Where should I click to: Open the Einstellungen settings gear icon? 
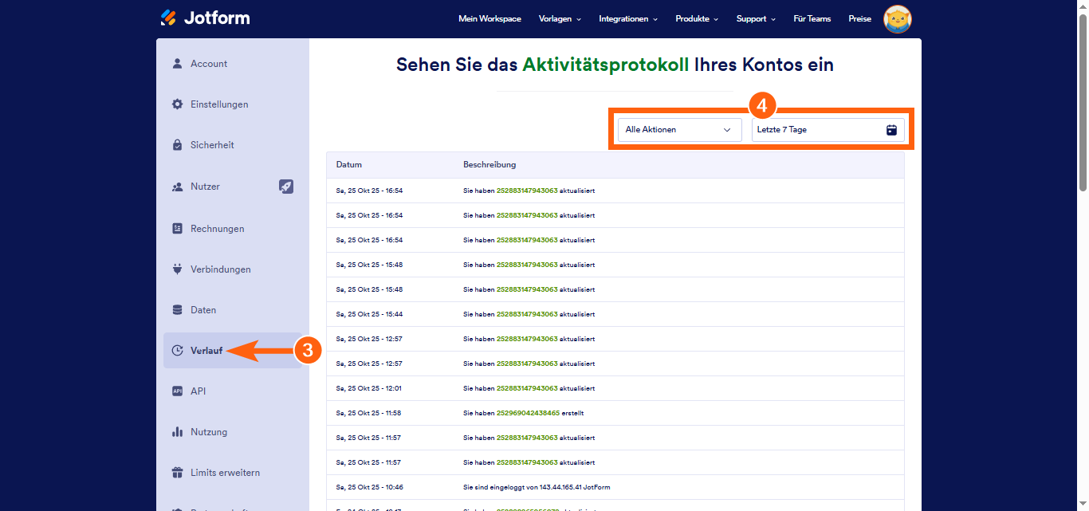point(177,104)
